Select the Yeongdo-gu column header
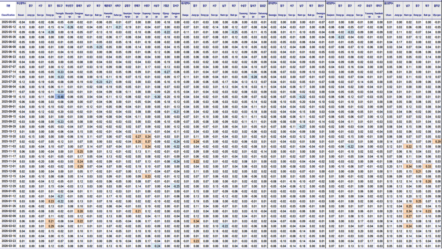Image resolution: width=442 pixels, height=249 pixels. pos(60,15)
